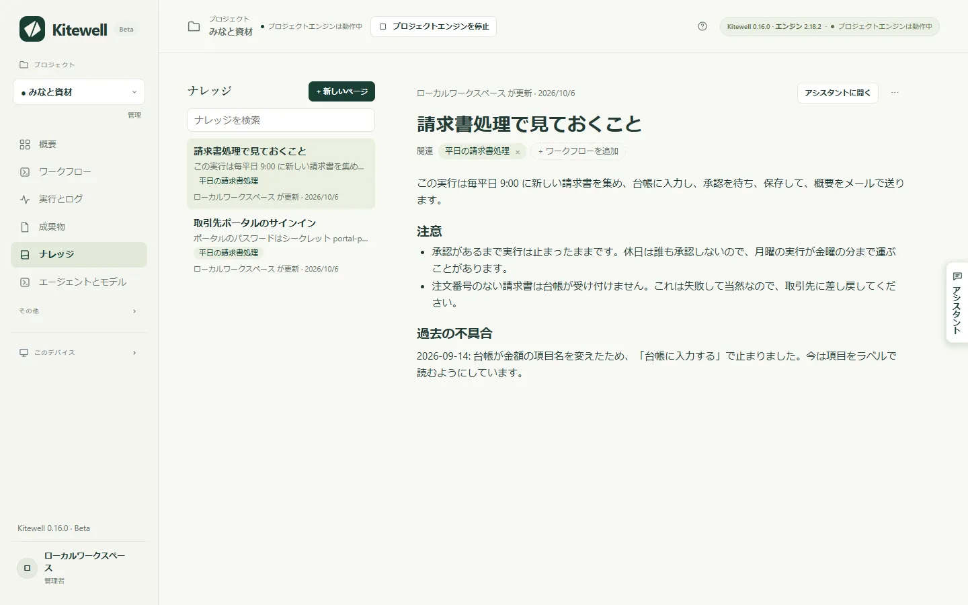
Task: Click the 過去の不具合 heading
Action: point(454,333)
